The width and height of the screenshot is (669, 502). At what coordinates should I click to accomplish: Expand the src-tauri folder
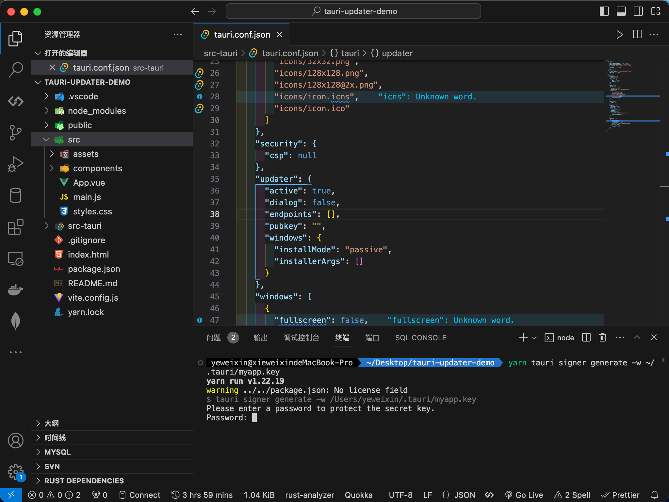click(47, 226)
